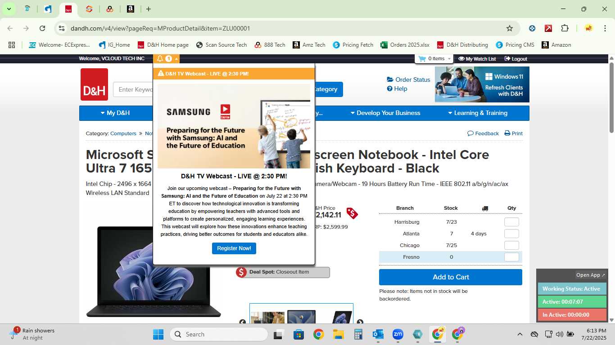Open My Watch List
615x345 pixels.
point(477,59)
